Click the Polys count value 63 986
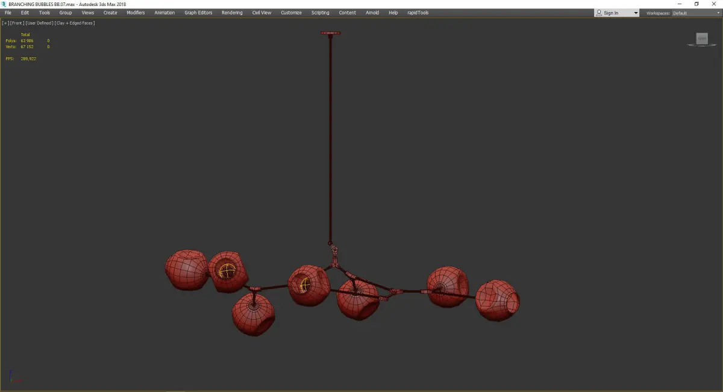Viewport: 723px width, 392px height. 27,40
